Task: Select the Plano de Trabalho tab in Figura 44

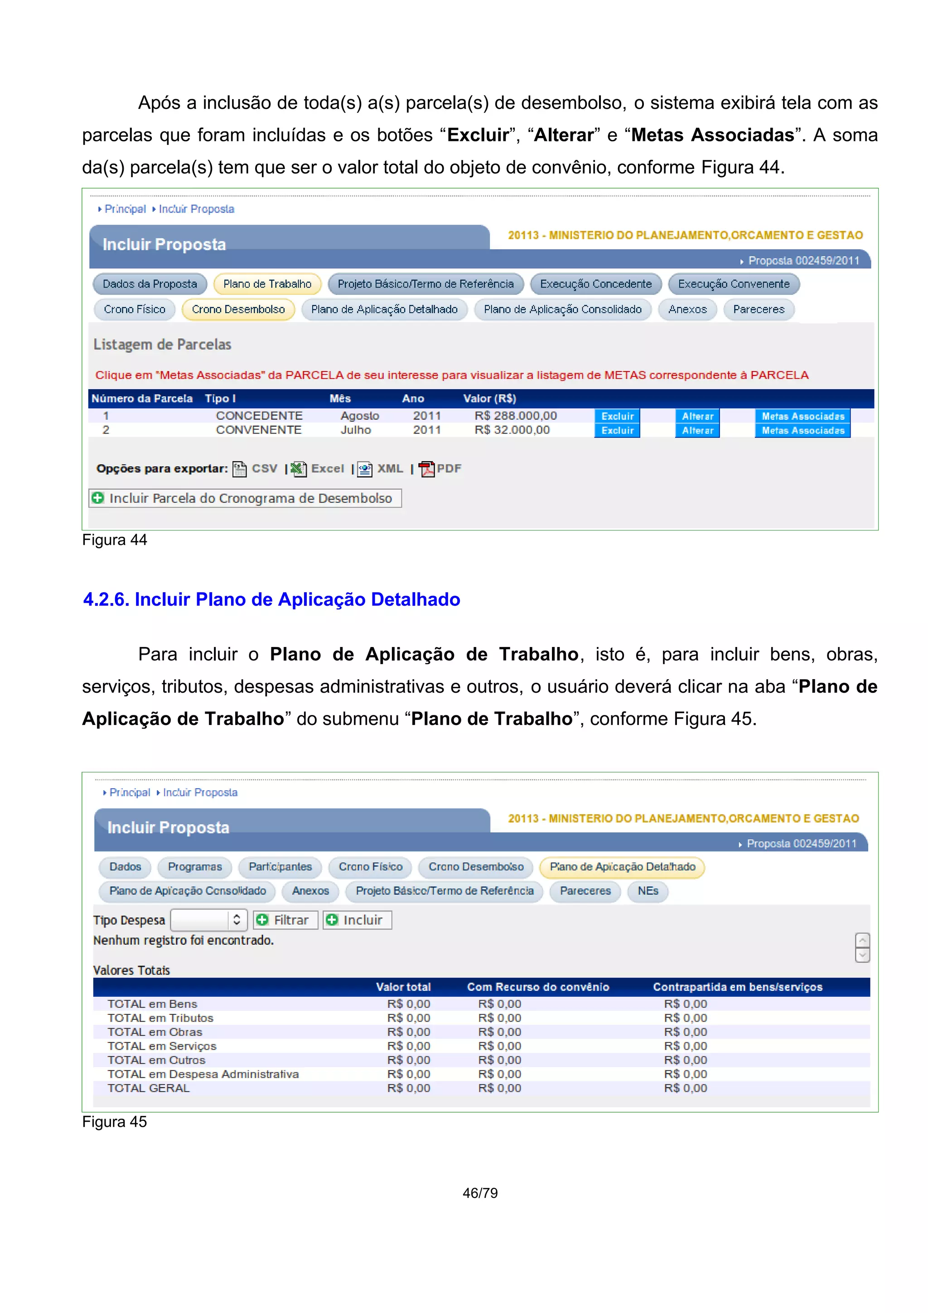Action: tap(268, 284)
